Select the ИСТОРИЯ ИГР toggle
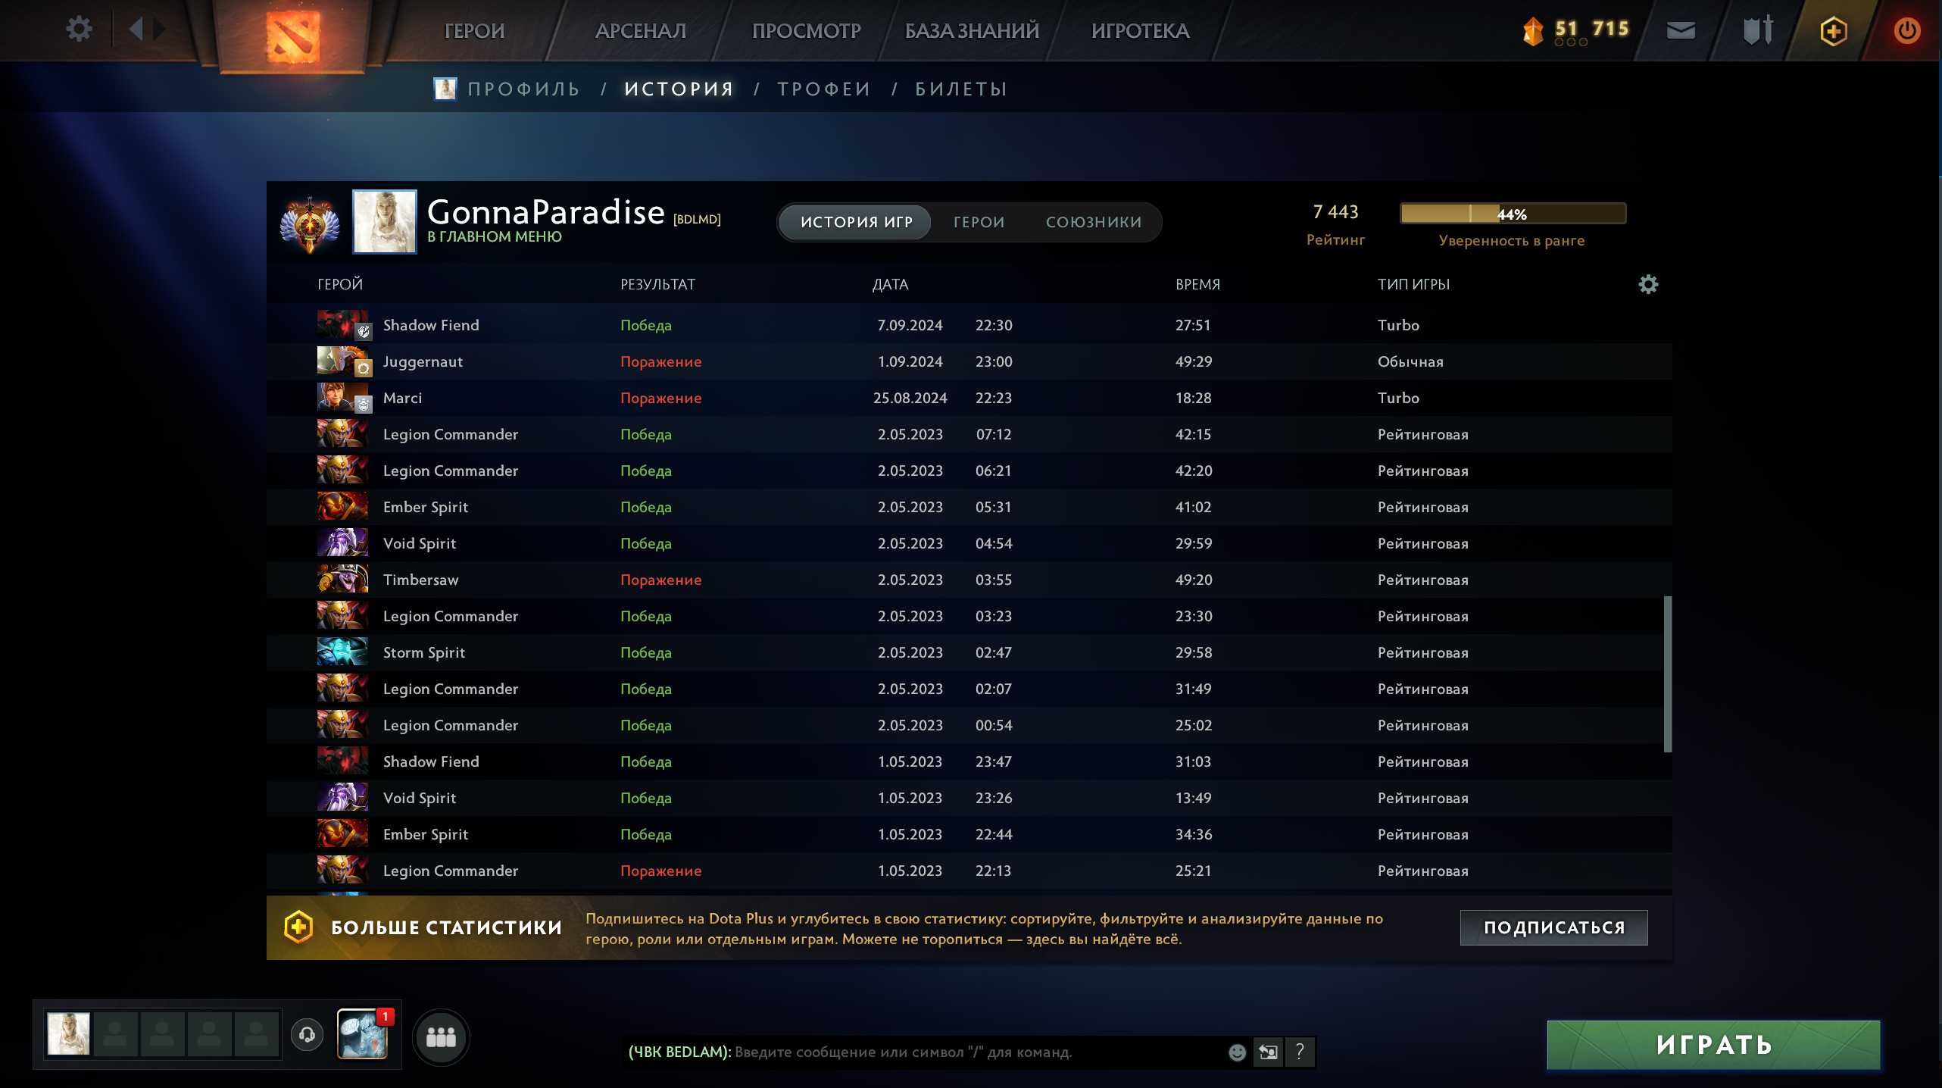 click(857, 222)
